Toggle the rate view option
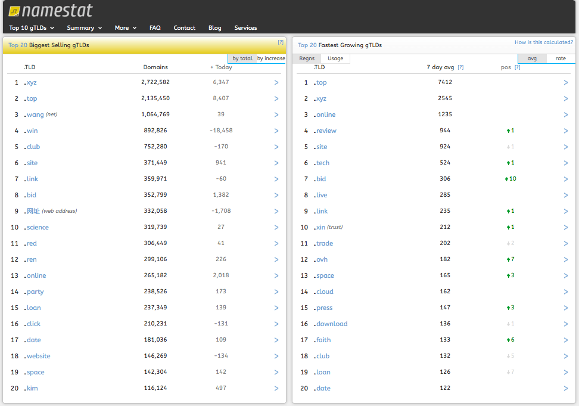 561,58
